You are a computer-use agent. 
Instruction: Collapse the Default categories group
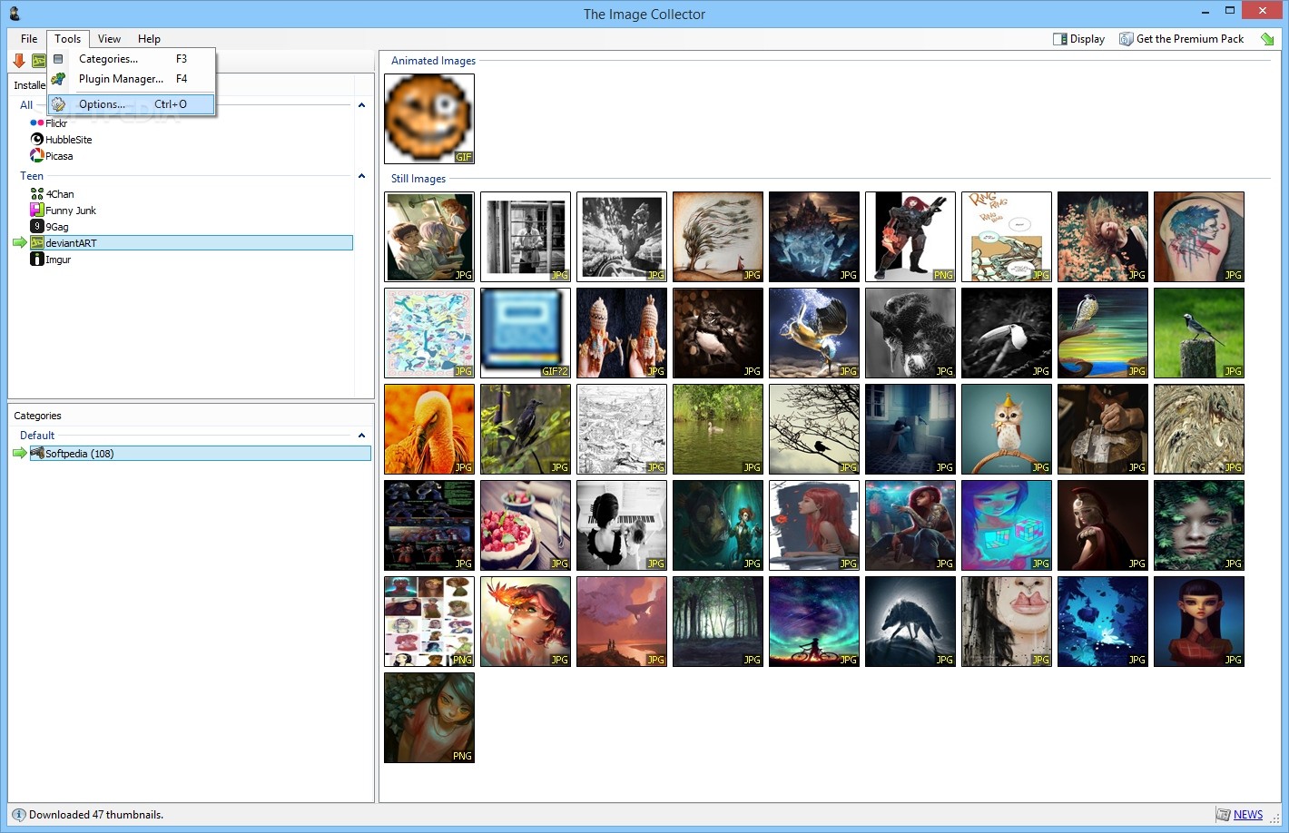pyautogui.click(x=361, y=436)
